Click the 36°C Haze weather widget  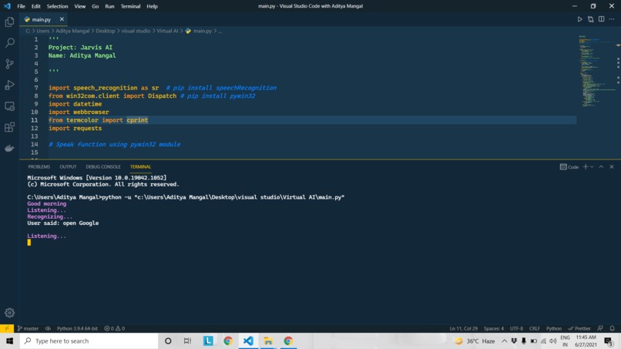(x=475, y=341)
